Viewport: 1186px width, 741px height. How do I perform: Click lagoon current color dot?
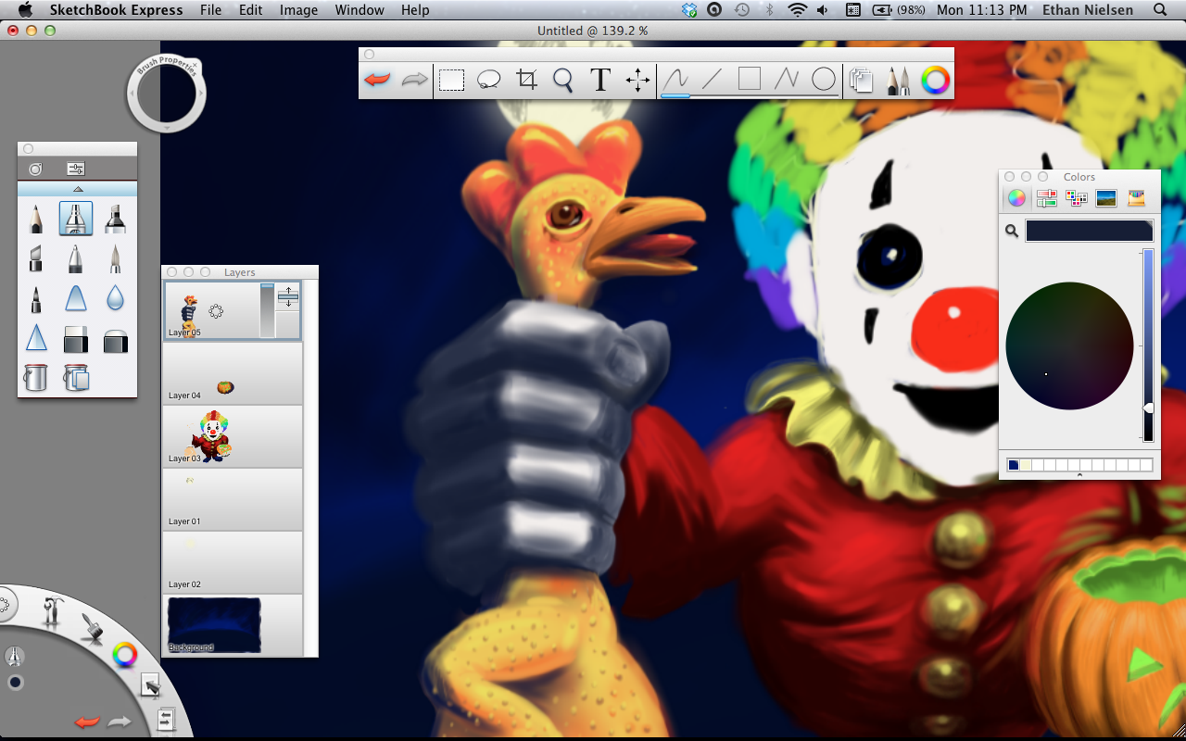point(15,683)
